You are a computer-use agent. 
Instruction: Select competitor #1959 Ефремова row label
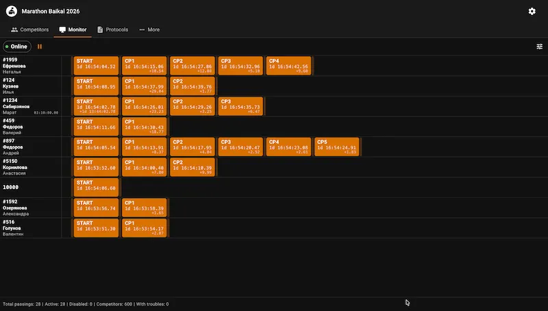31,66
